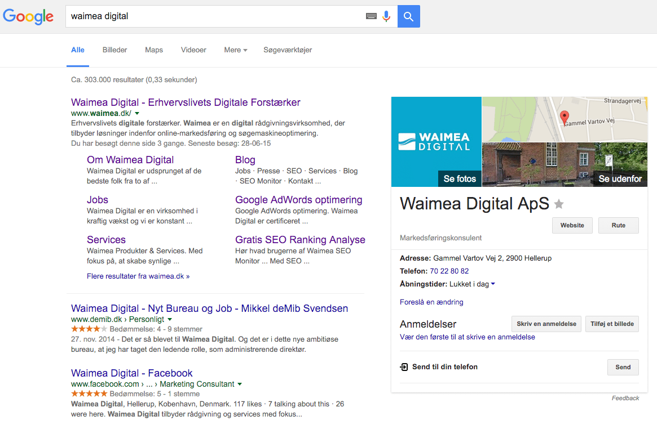
Task: Click Foreslå en ændring link
Action: click(431, 302)
